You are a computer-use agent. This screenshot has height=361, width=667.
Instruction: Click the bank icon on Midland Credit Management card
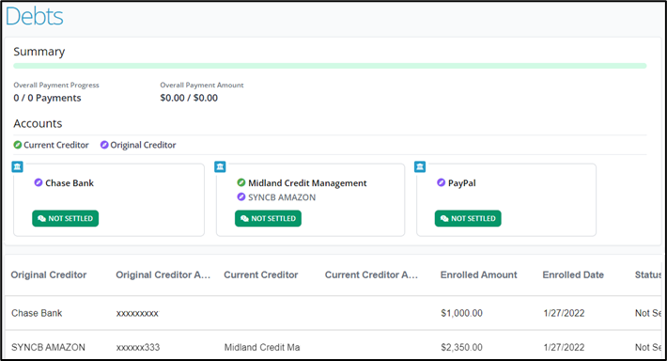click(x=220, y=166)
